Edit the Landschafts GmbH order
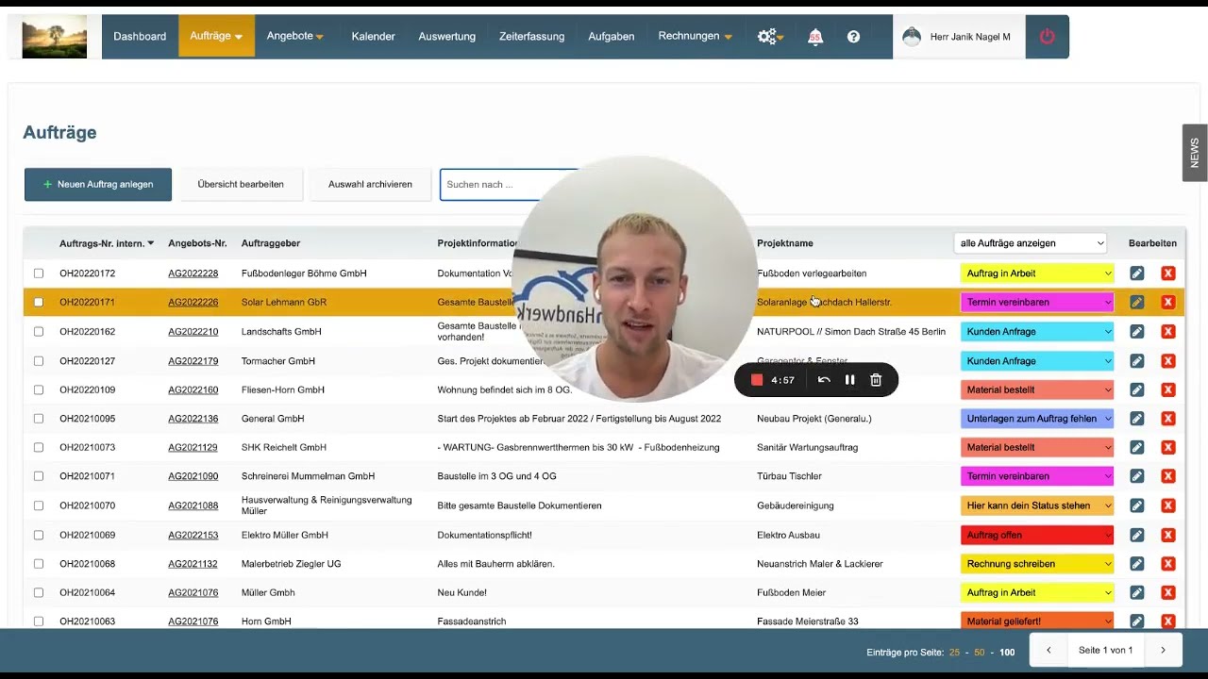This screenshot has height=679, width=1208. click(1137, 332)
